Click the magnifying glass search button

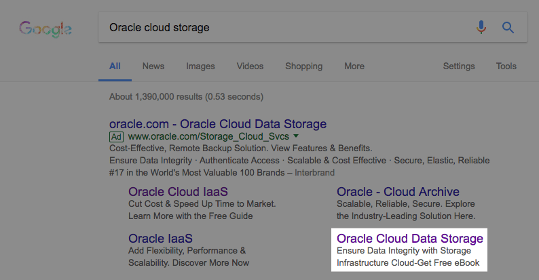(508, 27)
